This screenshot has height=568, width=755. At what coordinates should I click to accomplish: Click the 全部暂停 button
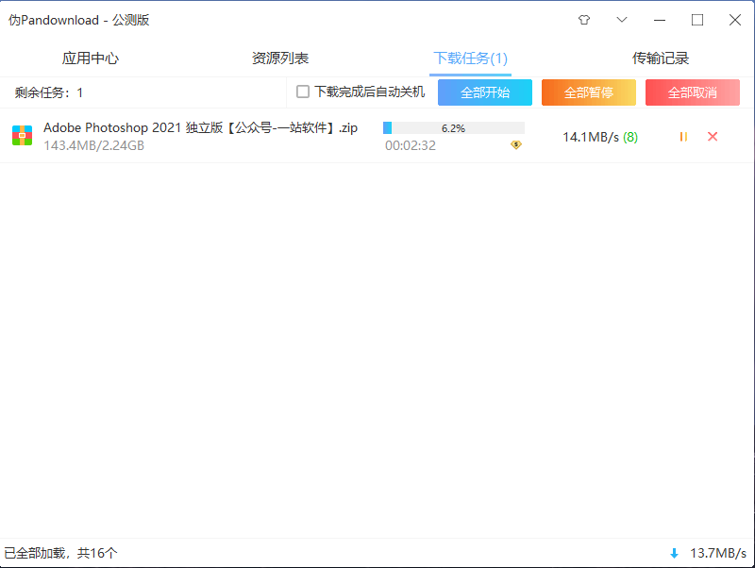(588, 92)
